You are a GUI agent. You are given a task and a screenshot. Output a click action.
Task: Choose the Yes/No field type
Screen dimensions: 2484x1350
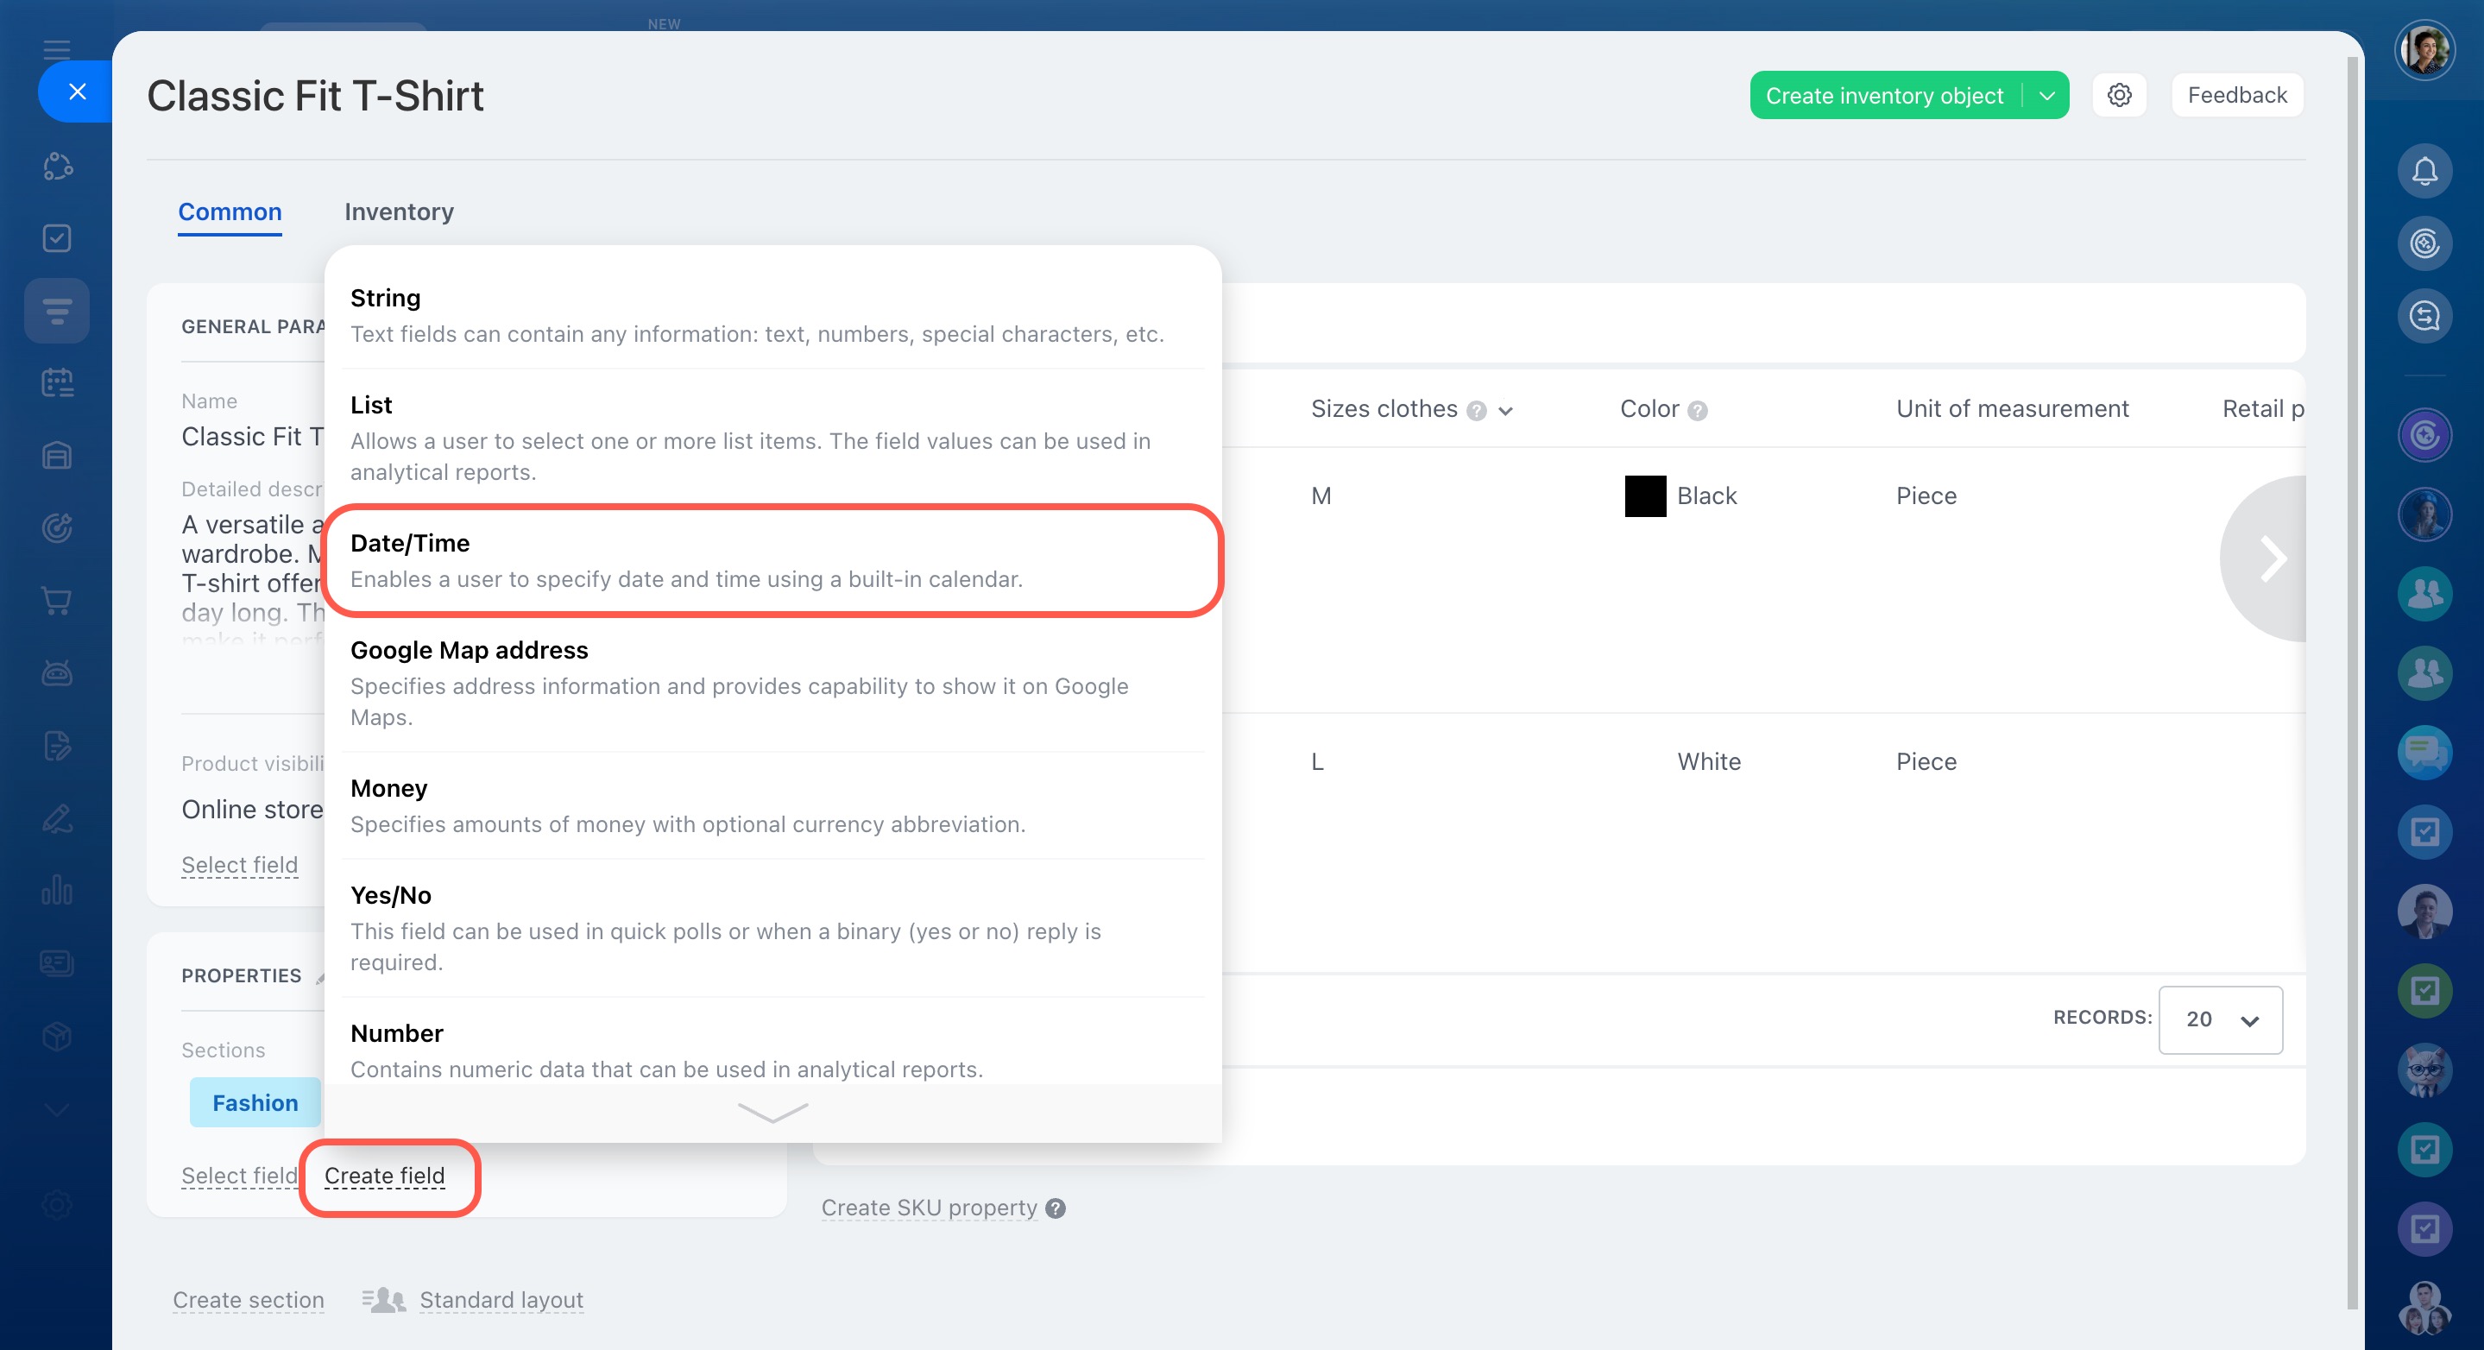tap(772, 927)
